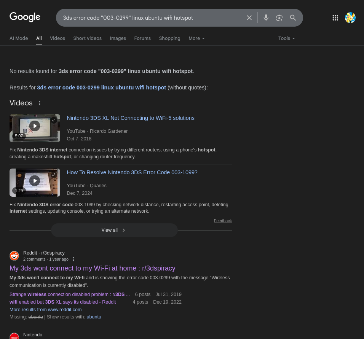The width and height of the screenshot is (364, 339).
Task: Play the 5:07 3DS XL WiFi video thumbnail
Action: (x=35, y=128)
